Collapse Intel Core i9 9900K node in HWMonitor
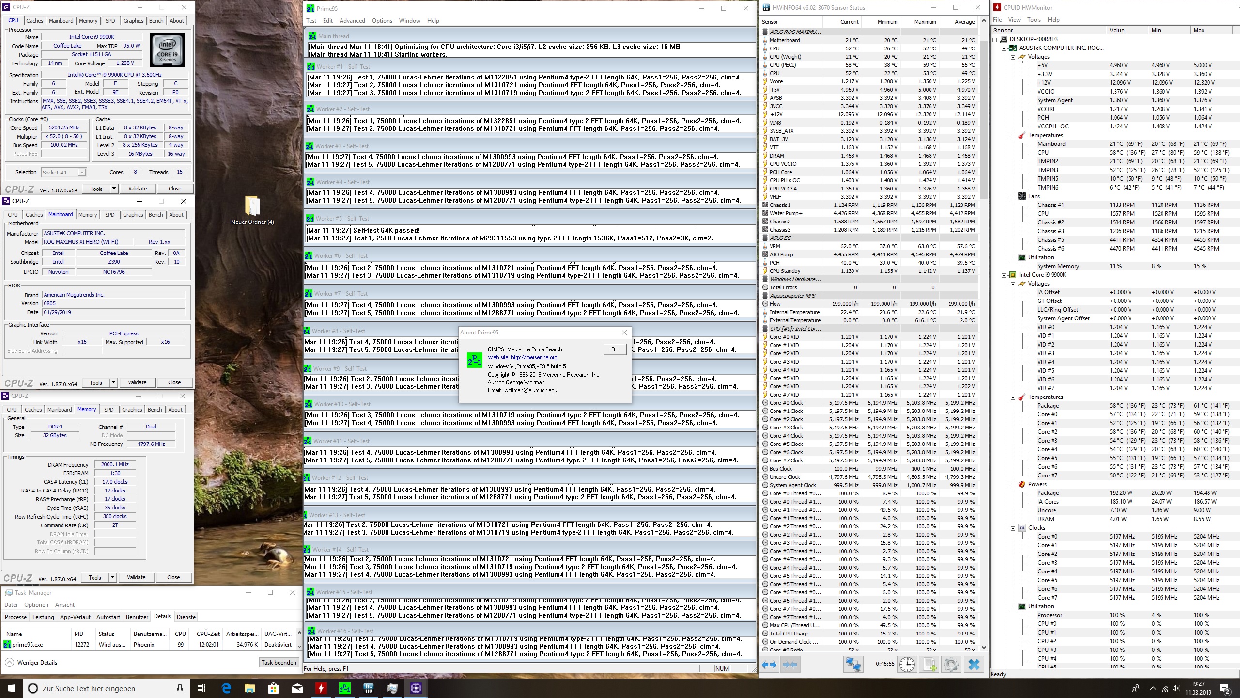 click(x=1004, y=275)
